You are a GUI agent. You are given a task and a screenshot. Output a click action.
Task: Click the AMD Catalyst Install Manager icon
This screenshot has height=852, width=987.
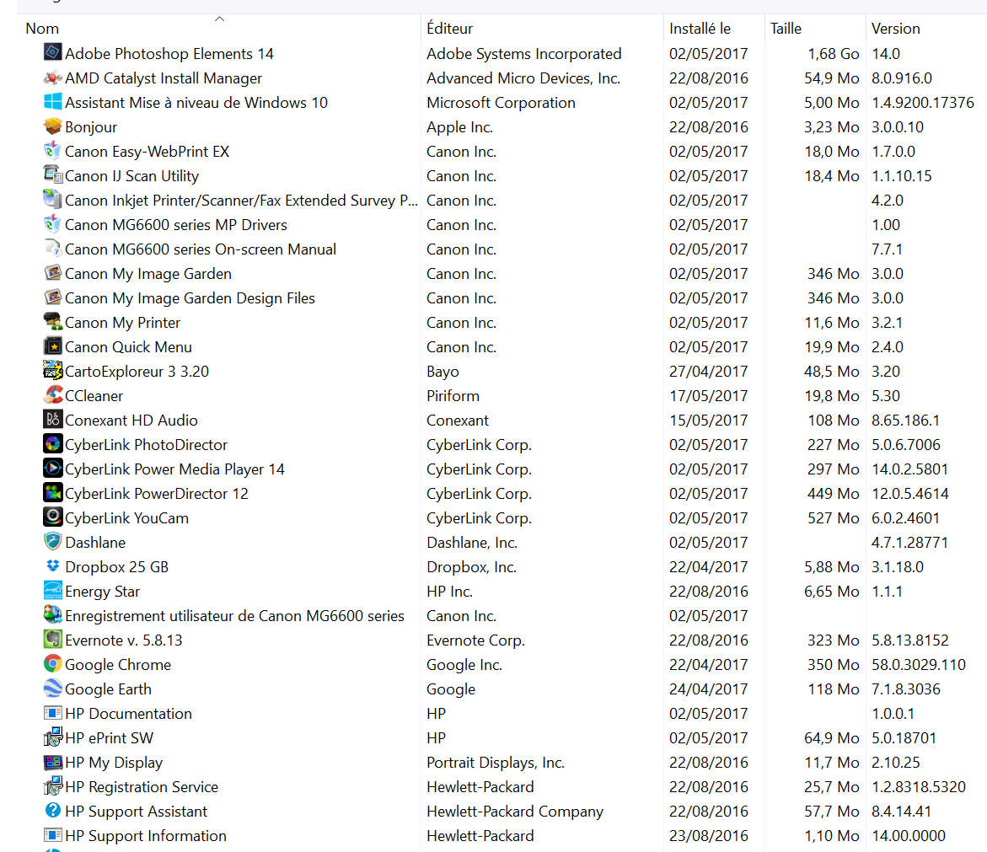point(53,78)
